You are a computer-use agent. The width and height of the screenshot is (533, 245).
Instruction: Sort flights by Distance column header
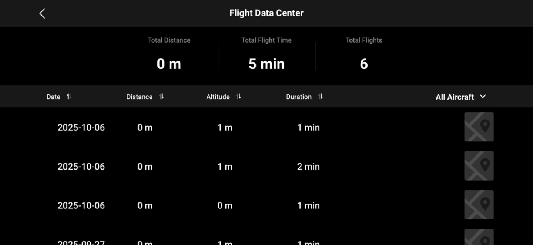pos(139,97)
